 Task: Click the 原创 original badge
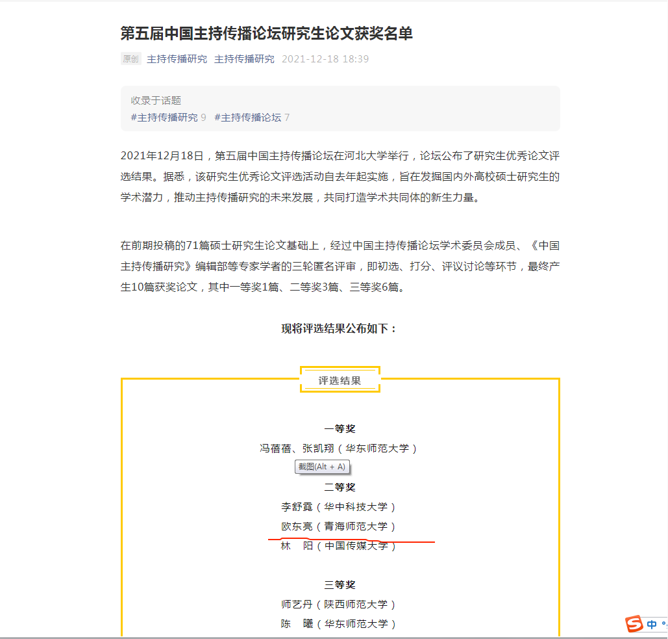click(x=130, y=59)
